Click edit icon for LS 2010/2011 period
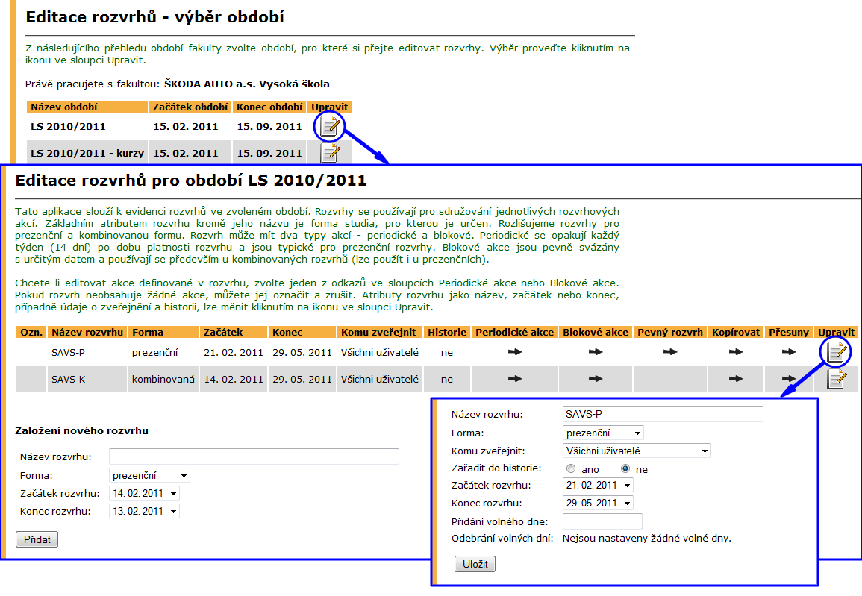862x596 pixels. [x=329, y=126]
